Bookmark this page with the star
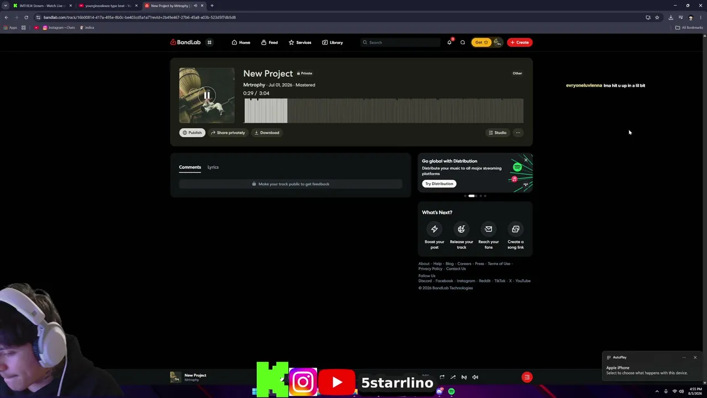This screenshot has height=398, width=707. pyautogui.click(x=657, y=17)
